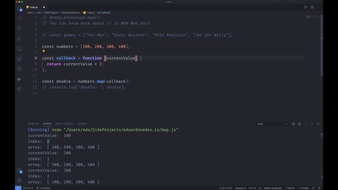Viewport: 338px width, 190px height.
Task: Click the SideProjects breadcrumb segment
Action: pos(51,13)
